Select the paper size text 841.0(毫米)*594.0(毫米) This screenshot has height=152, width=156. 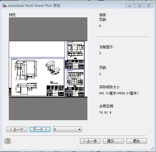119,93
